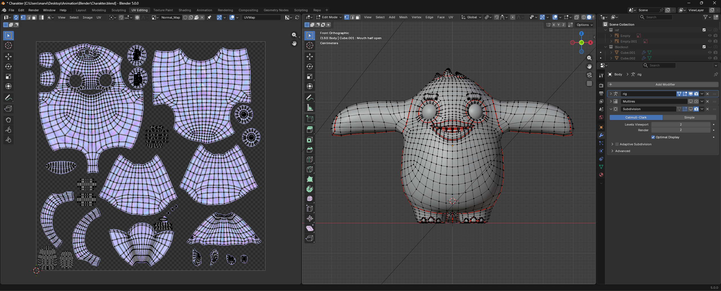Image resolution: width=721 pixels, height=291 pixels.
Task: Select the Grab tool in UV editor
Action: [8, 120]
